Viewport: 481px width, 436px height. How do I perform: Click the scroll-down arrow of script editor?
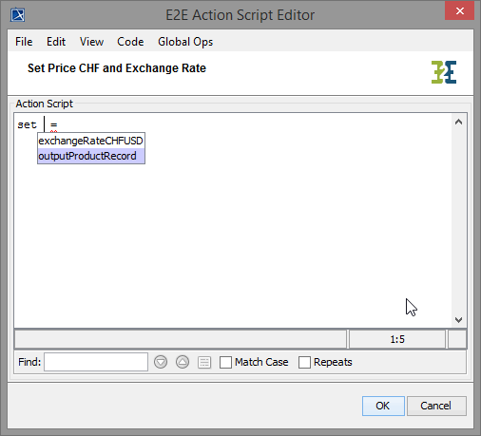tap(458, 320)
